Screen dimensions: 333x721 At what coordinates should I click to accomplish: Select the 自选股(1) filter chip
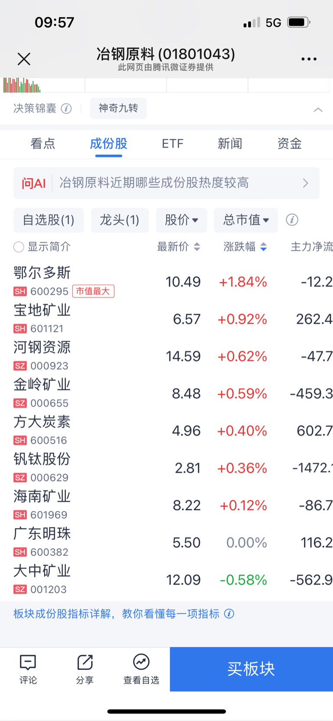point(49,220)
